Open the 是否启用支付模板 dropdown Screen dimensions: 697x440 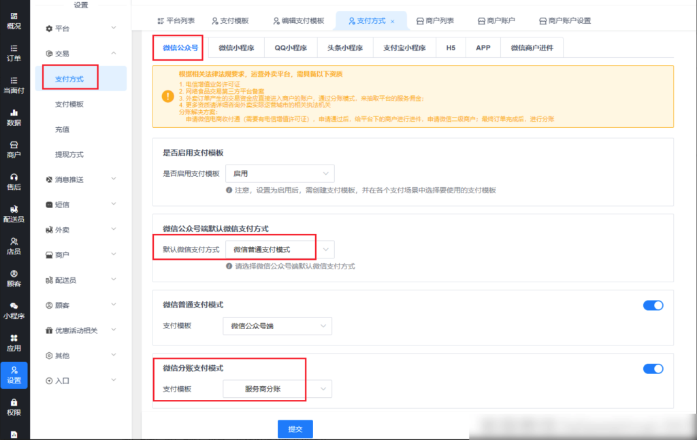click(280, 173)
